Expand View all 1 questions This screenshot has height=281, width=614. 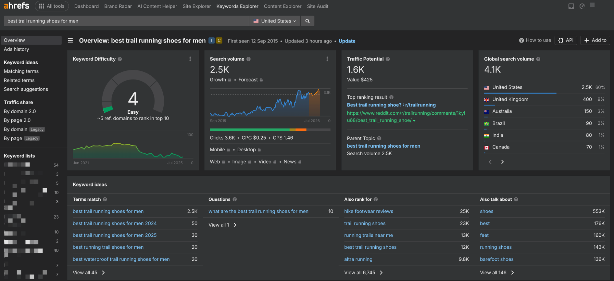222,225
